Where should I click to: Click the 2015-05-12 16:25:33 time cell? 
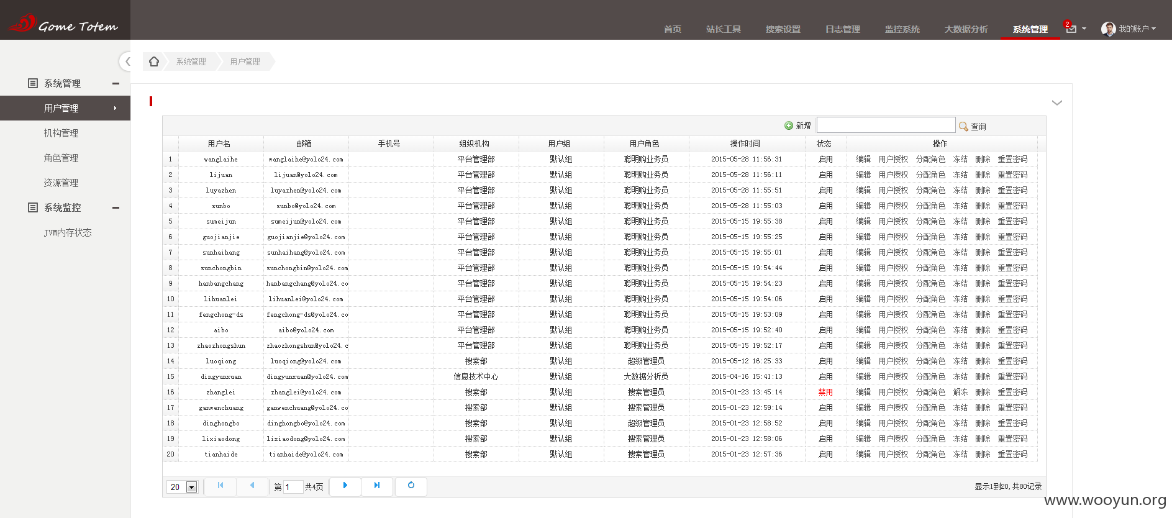point(747,361)
